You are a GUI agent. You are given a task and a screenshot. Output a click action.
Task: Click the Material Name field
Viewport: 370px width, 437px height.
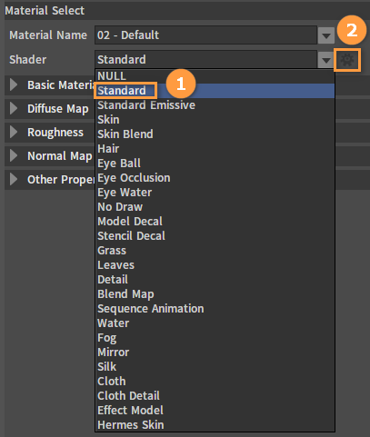[x=206, y=35]
